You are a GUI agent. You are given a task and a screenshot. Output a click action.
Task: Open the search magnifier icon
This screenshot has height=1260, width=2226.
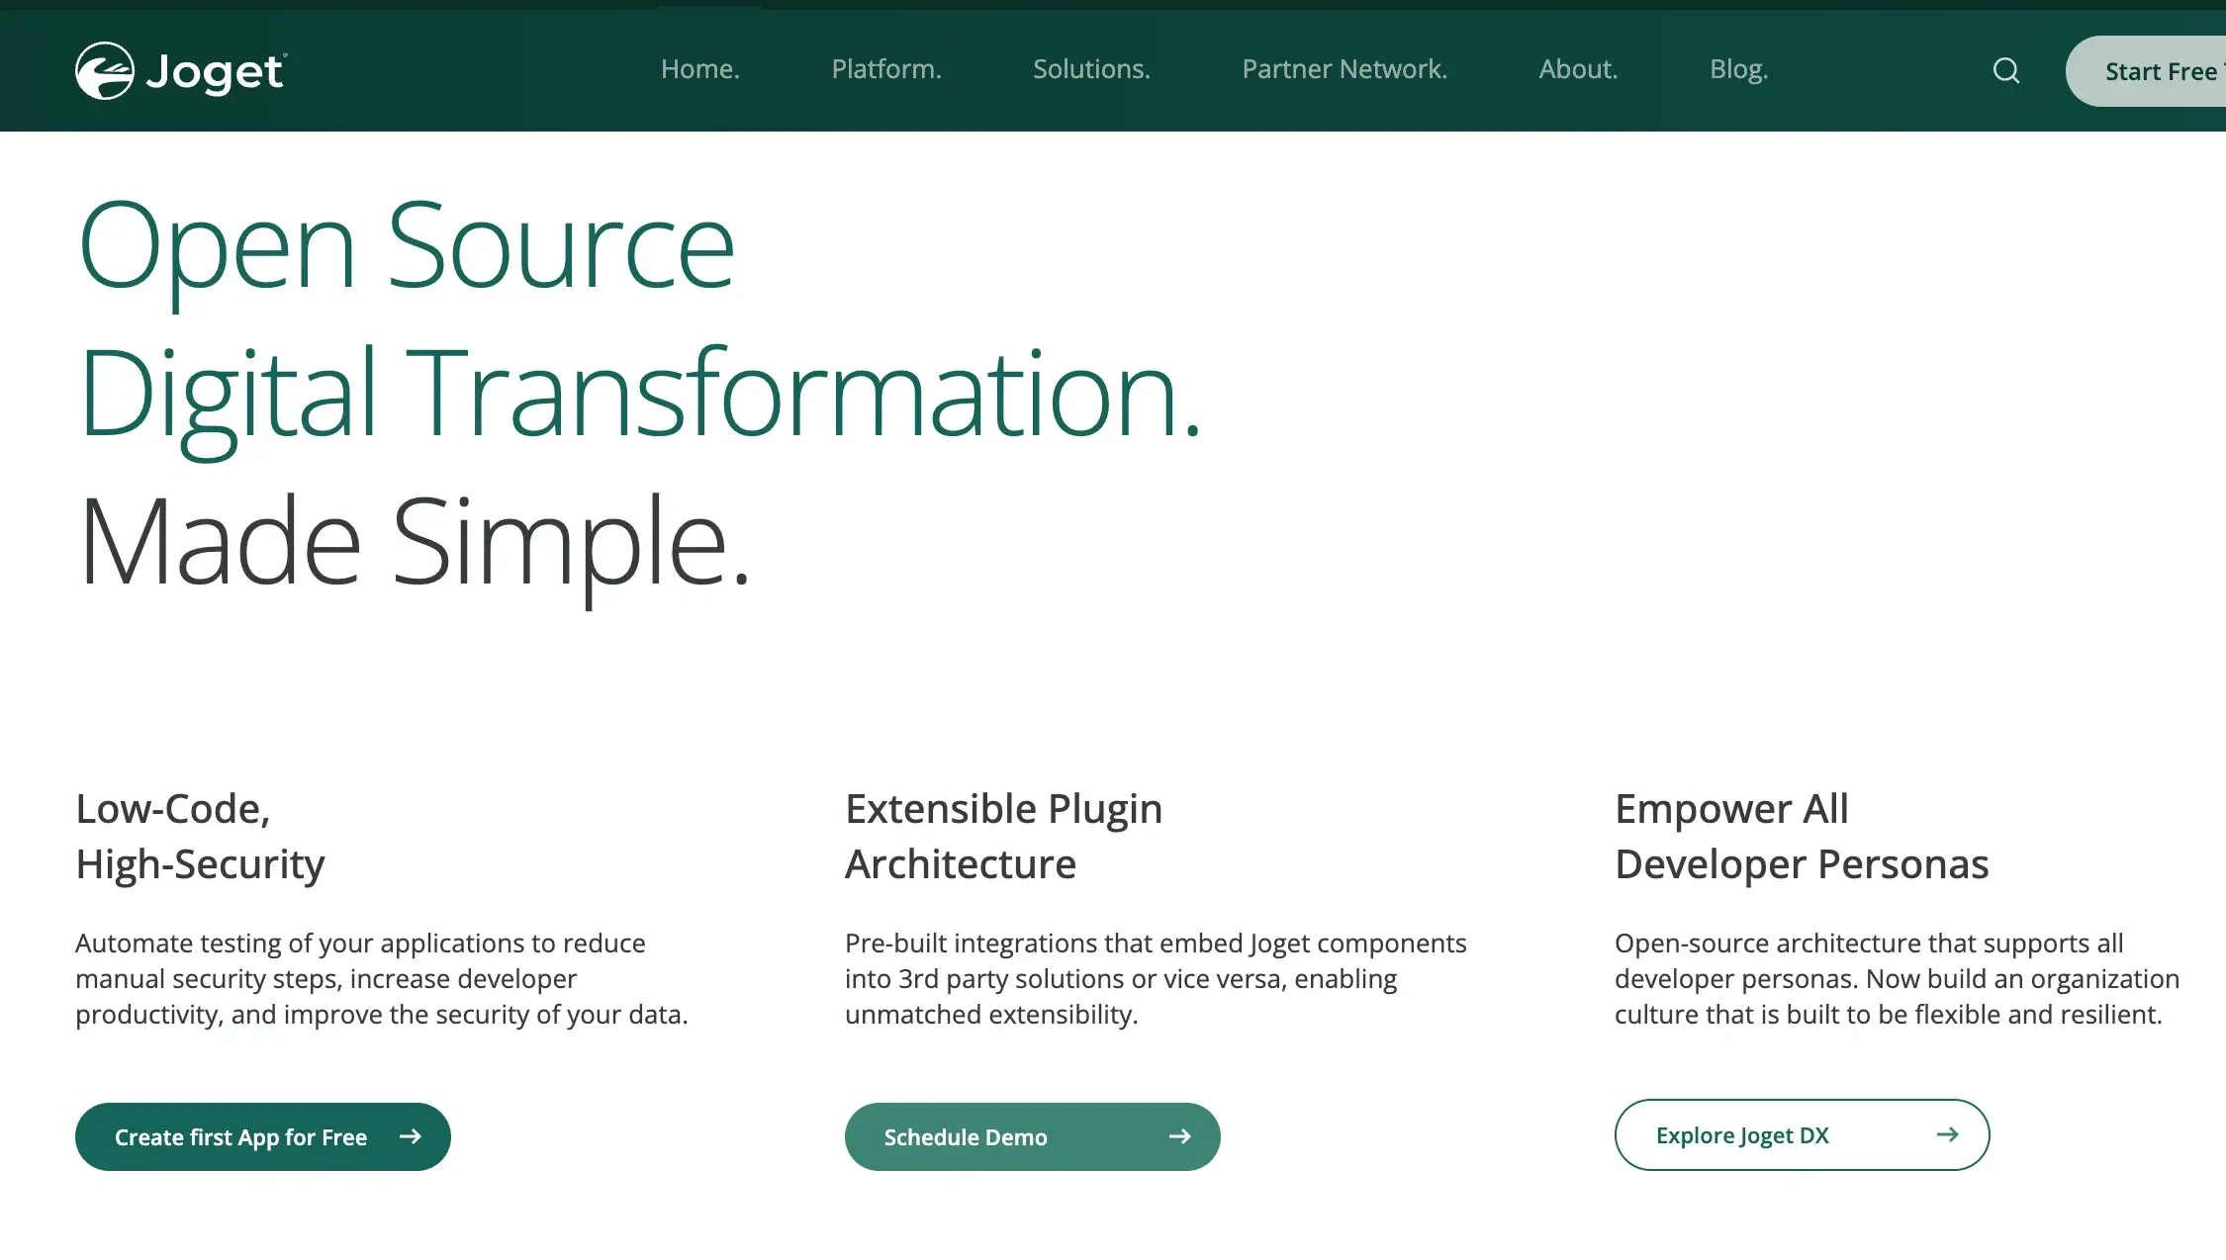point(2005,70)
